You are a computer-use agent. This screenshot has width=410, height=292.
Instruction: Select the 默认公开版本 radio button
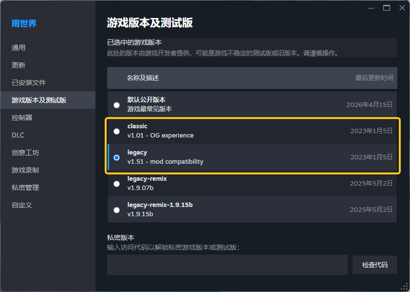tap(116, 105)
